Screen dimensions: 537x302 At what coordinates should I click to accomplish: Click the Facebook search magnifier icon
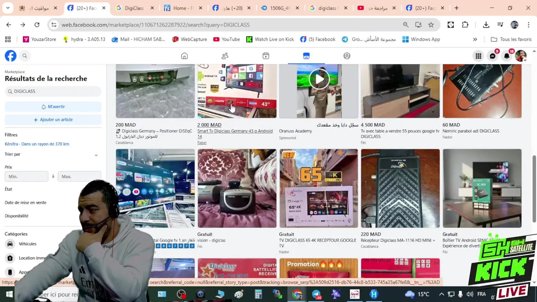(25, 56)
